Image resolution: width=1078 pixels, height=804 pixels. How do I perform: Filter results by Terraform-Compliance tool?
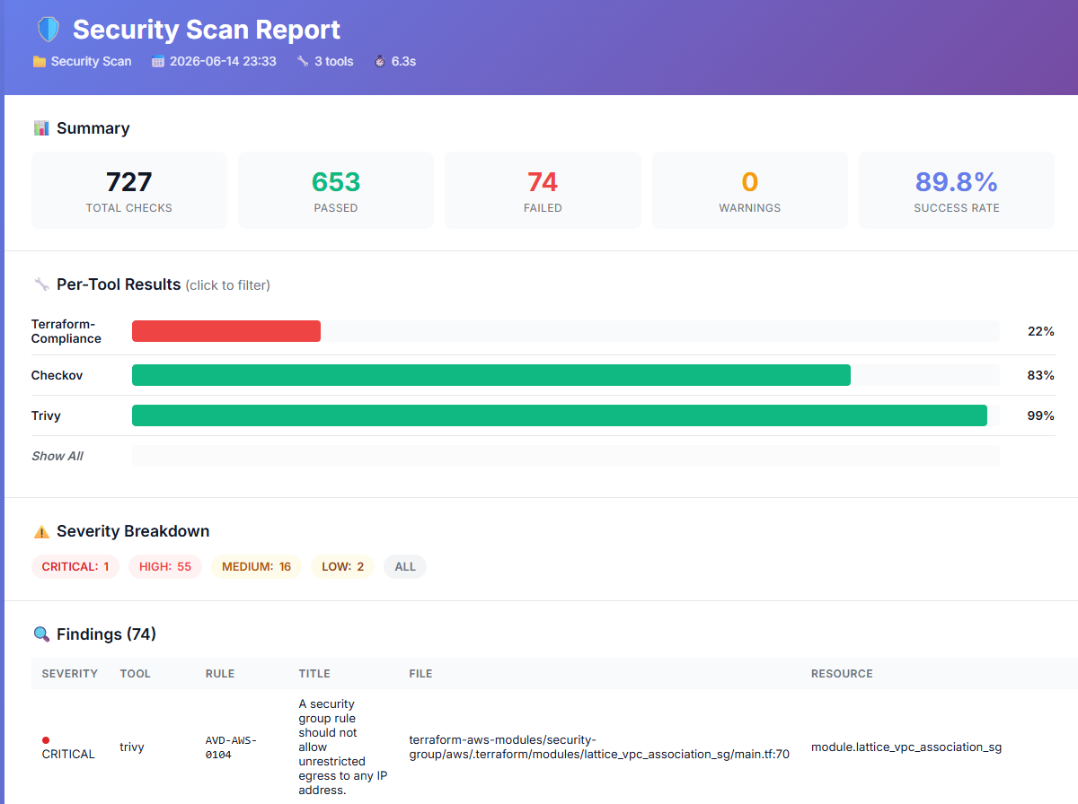(66, 331)
